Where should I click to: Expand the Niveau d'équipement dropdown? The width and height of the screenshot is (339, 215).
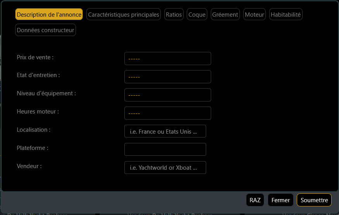pyautogui.click(x=167, y=95)
